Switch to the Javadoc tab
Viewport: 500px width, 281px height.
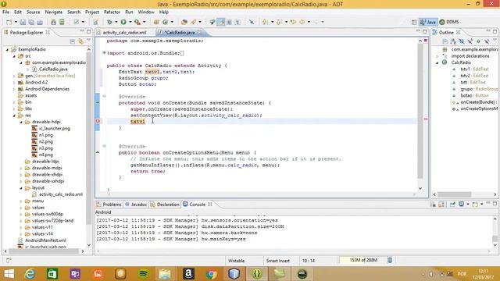pyautogui.click(x=136, y=205)
